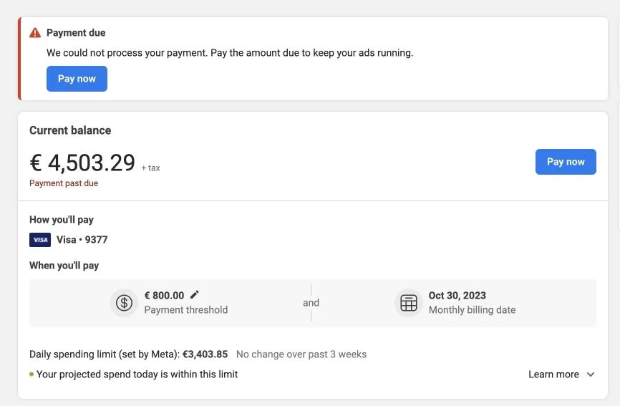Viewport: 620px width, 406px height.
Task: Click the Daily spending limit €3,403.85 amount
Action: [x=205, y=354]
